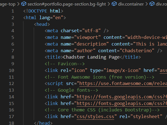
Task: Click line number 3 in the gutter
Action: point(13,24)
